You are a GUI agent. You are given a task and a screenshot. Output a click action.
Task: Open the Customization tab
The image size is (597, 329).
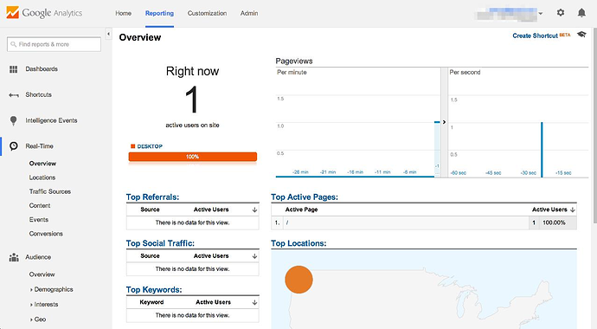coord(207,13)
